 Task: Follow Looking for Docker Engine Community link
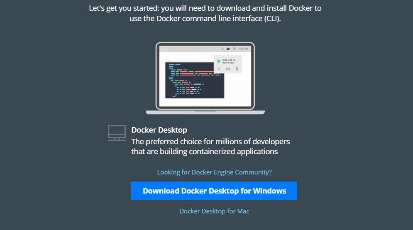coord(214,172)
